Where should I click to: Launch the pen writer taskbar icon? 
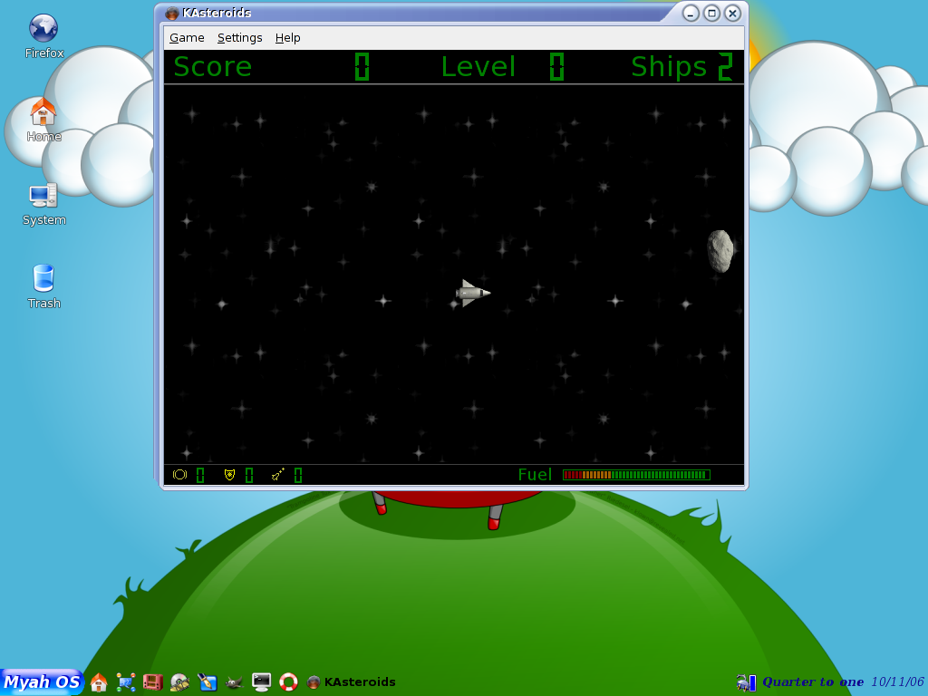tap(208, 682)
